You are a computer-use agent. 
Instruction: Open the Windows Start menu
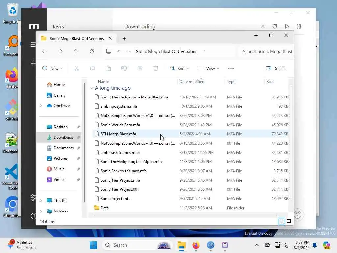(x=93, y=245)
